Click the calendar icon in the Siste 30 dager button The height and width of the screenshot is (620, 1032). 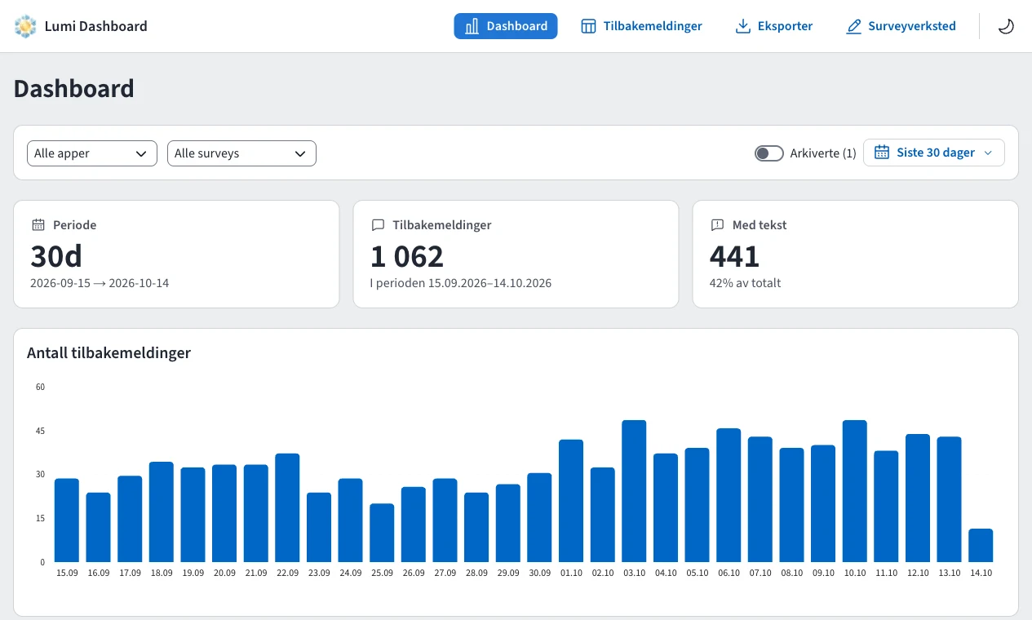pyautogui.click(x=881, y=153)
